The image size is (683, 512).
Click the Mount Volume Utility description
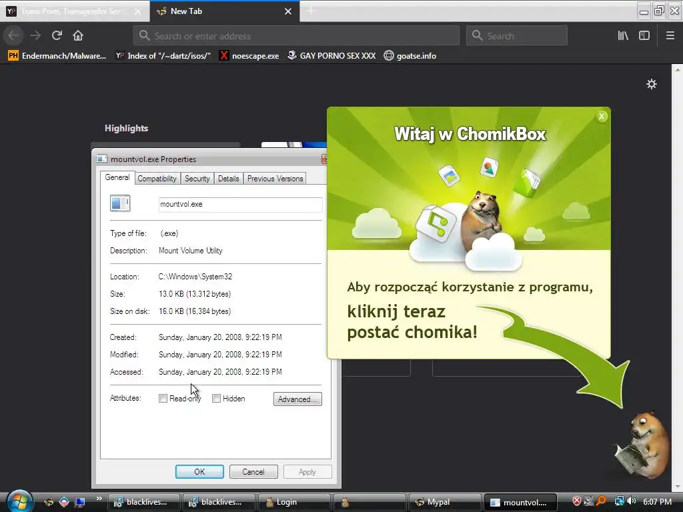click(190, 251)
